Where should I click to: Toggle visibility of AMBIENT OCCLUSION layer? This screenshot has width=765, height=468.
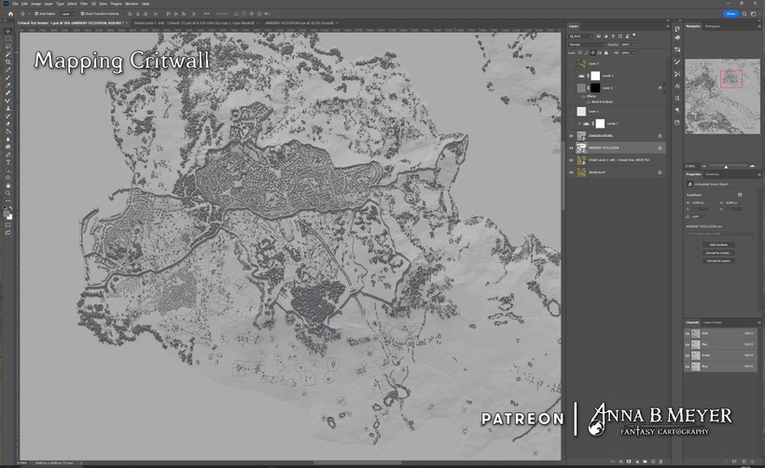pos(571,147)
